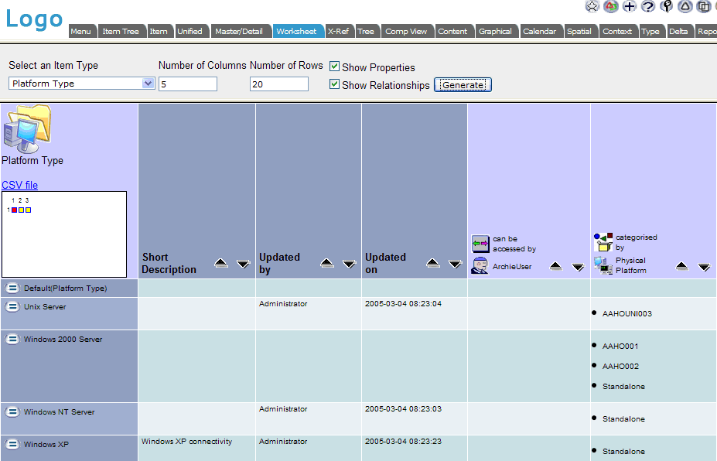
Task: Switch to the Item Tree tab
Action: pos(121,32)
